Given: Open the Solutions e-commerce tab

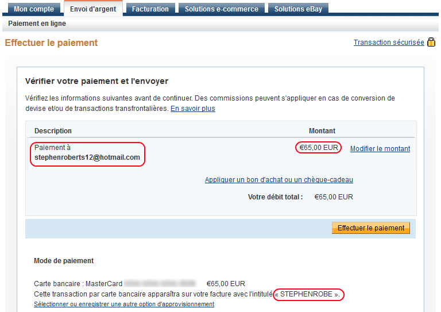Looking at the screenshot, I should click(x=222, y=9).
